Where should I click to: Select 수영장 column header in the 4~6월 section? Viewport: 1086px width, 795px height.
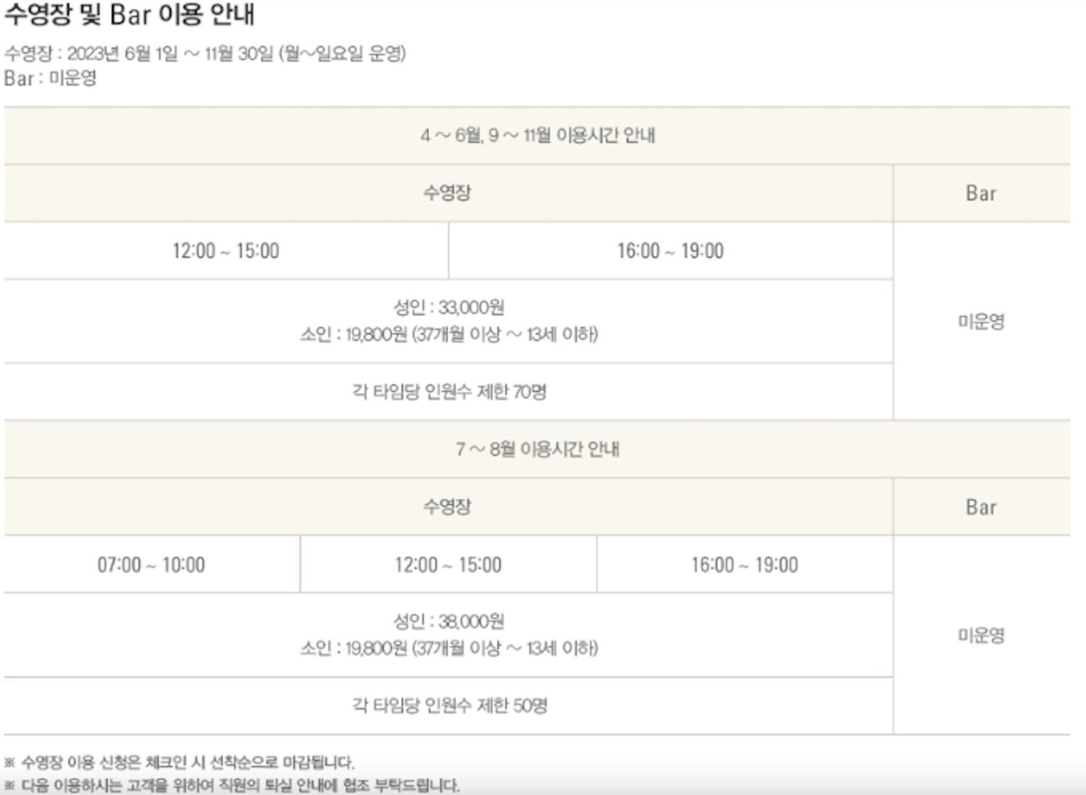[x=447, y=193]
